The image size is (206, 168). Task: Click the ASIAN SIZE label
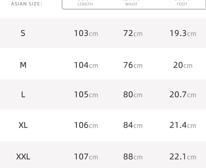pos(27,4)
